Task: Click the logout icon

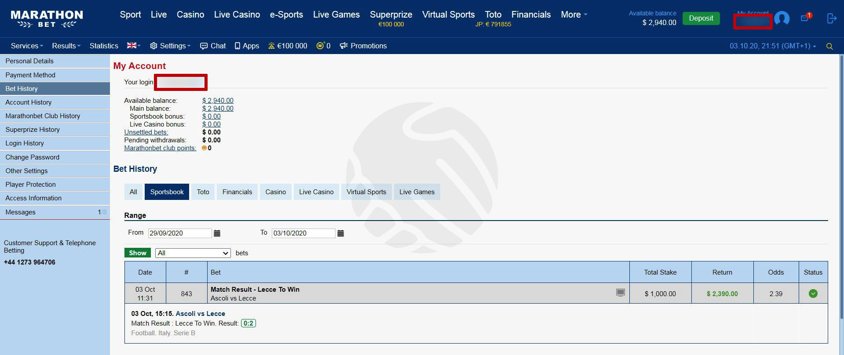Action: point(831,18)
